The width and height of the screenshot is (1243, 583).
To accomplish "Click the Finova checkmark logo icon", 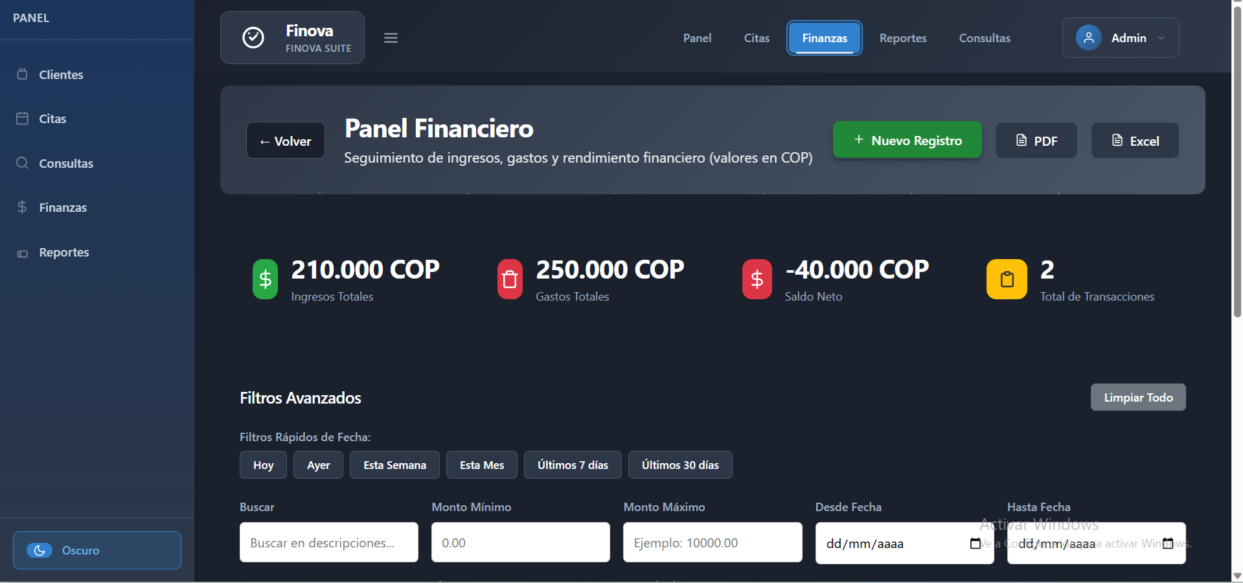I will click(253, 38).
